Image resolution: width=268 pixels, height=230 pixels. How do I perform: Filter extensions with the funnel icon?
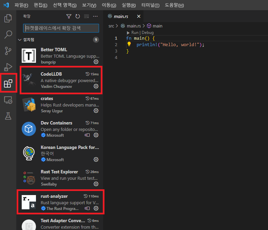[69, 16]
